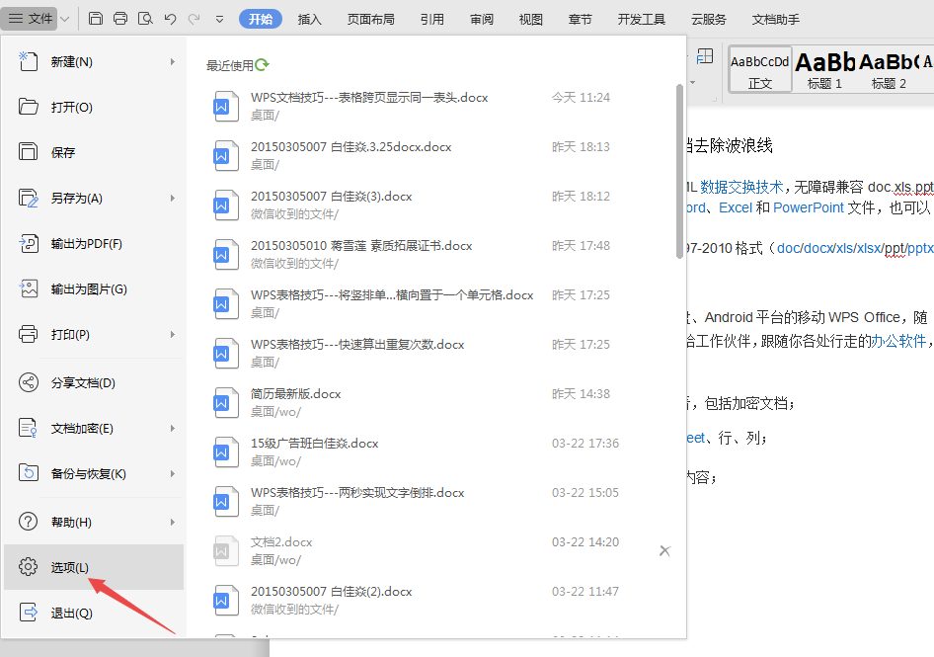Screen dimensions: 934x657
Task: Apply the 正文 style from the gallery
Action: tap(760, 69)
